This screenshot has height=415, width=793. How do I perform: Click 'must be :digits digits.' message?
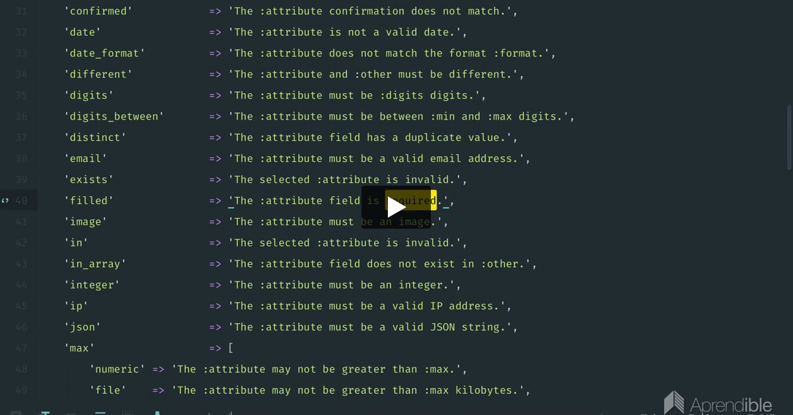(x=404, y=96)
